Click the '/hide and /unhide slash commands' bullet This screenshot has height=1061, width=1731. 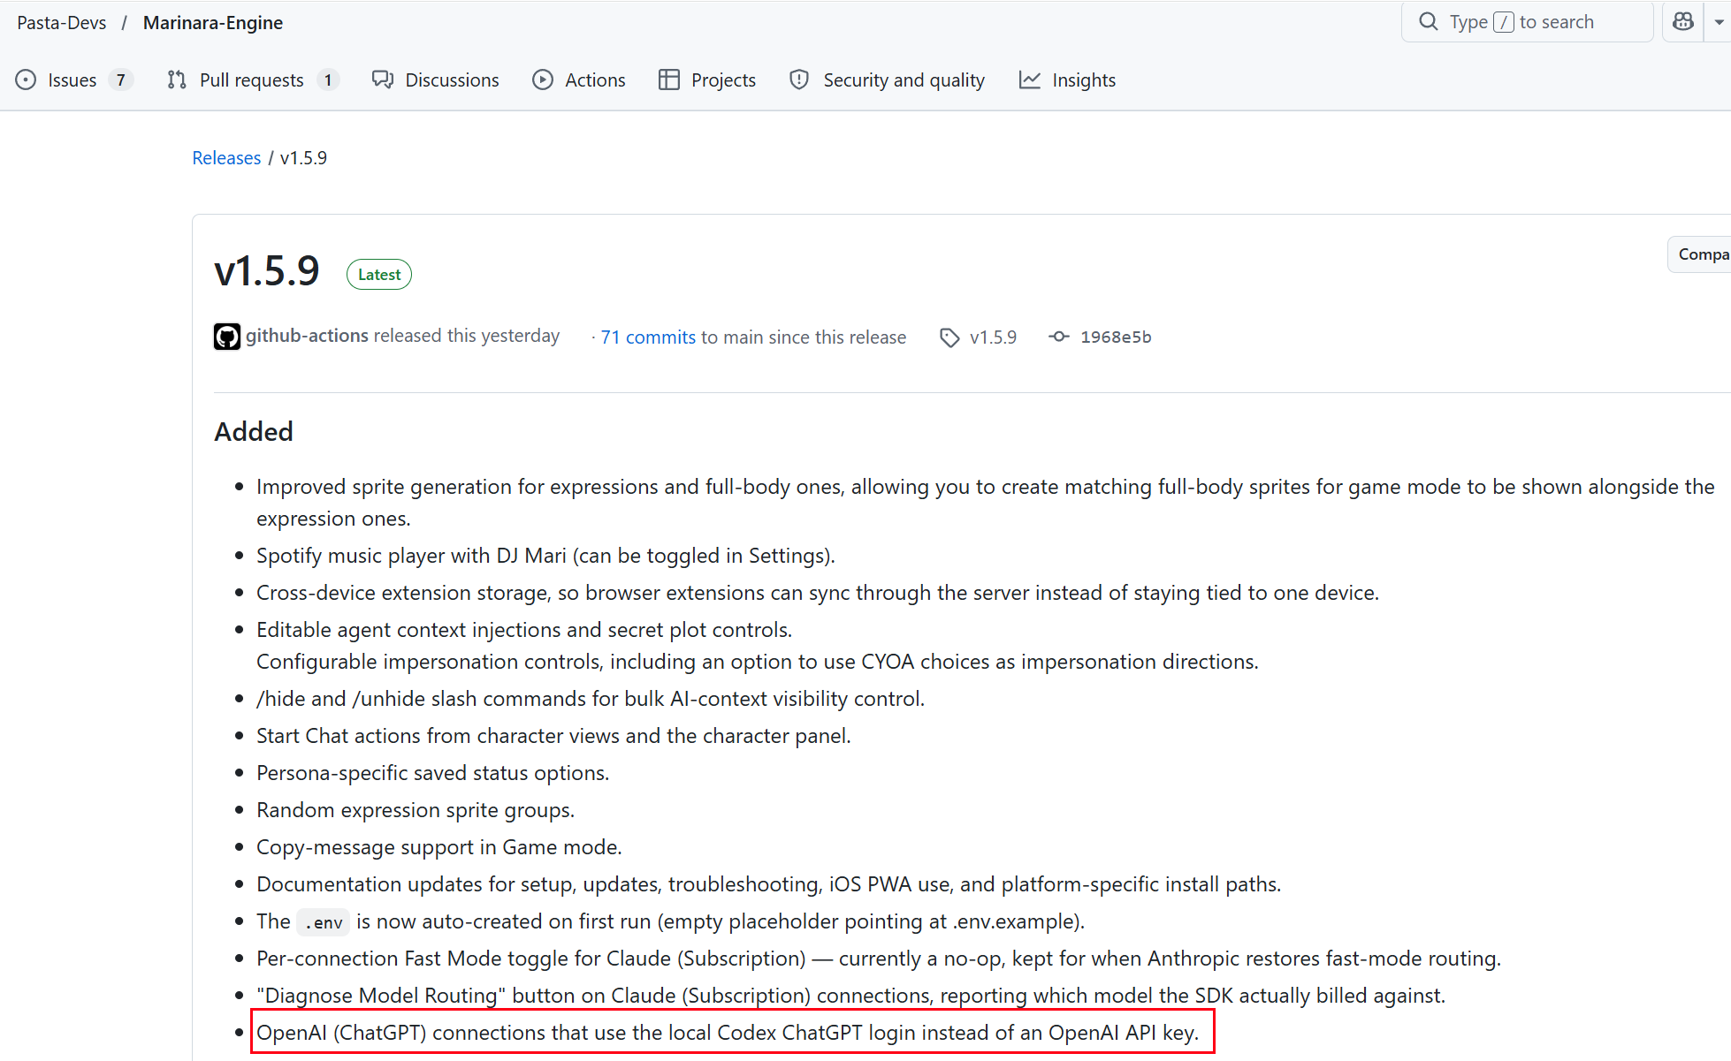pos(591,699)
